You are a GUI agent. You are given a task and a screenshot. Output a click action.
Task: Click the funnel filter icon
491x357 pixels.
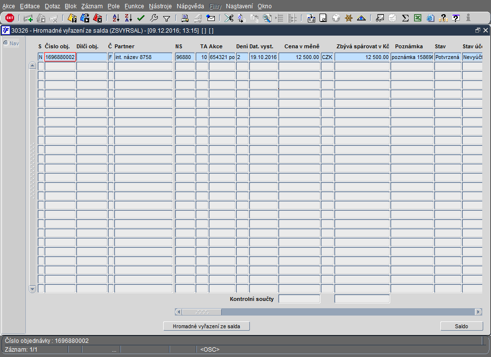167,19
